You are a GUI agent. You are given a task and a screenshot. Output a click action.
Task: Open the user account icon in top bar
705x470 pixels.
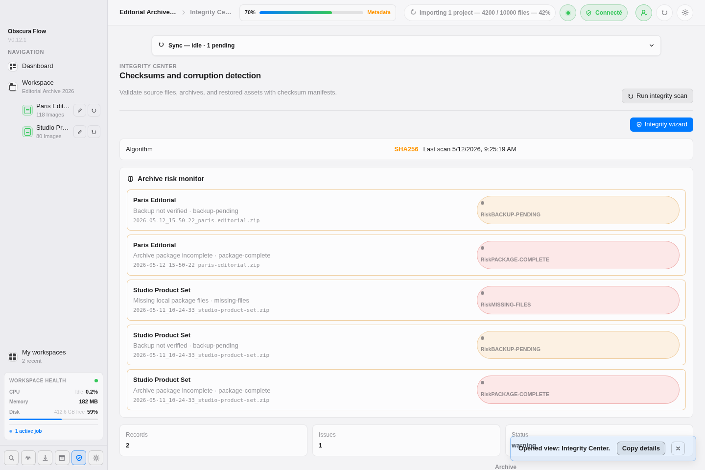click(x=644, y=13)
